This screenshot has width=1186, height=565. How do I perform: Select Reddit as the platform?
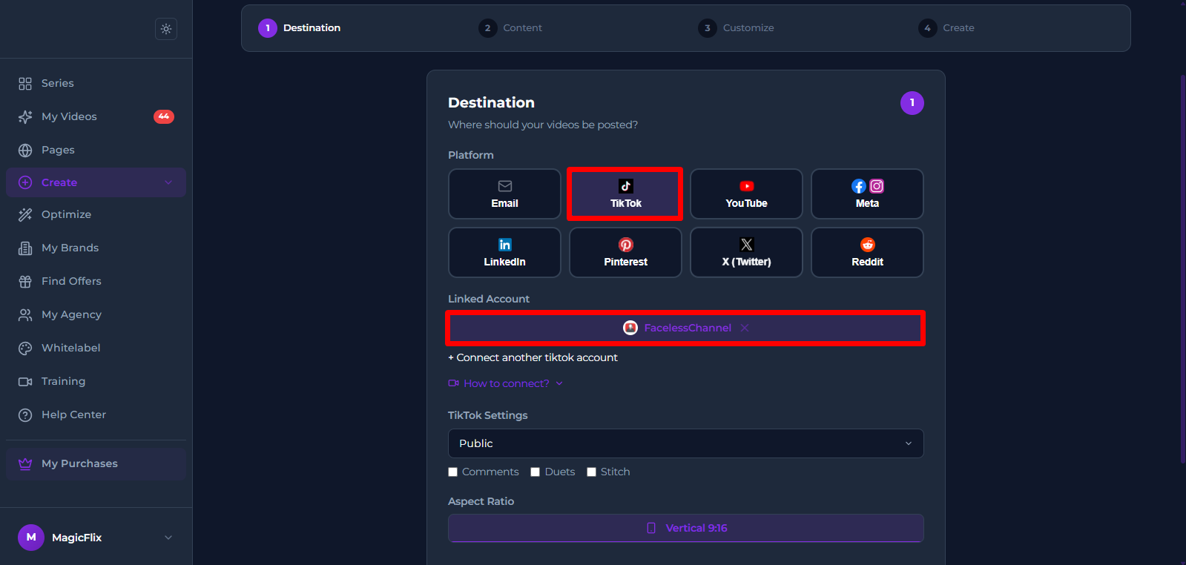867,253
